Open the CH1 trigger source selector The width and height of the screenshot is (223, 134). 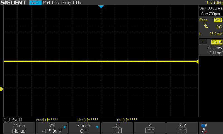[x=218, y=20]
